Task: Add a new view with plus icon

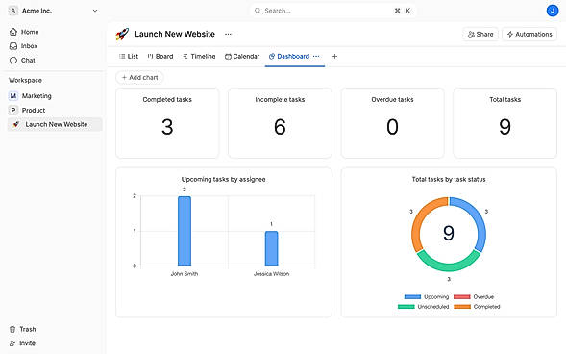Action: [334, 57]
